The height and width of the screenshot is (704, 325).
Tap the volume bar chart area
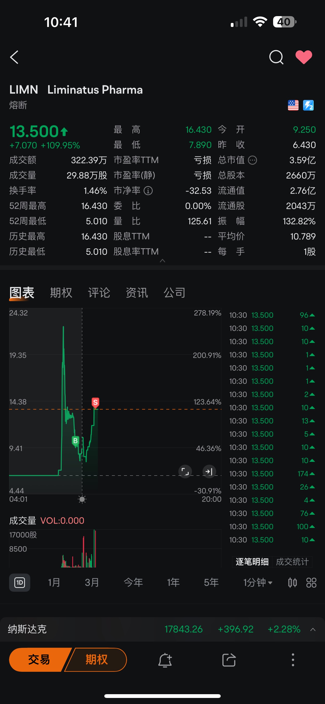click(115, 549)
